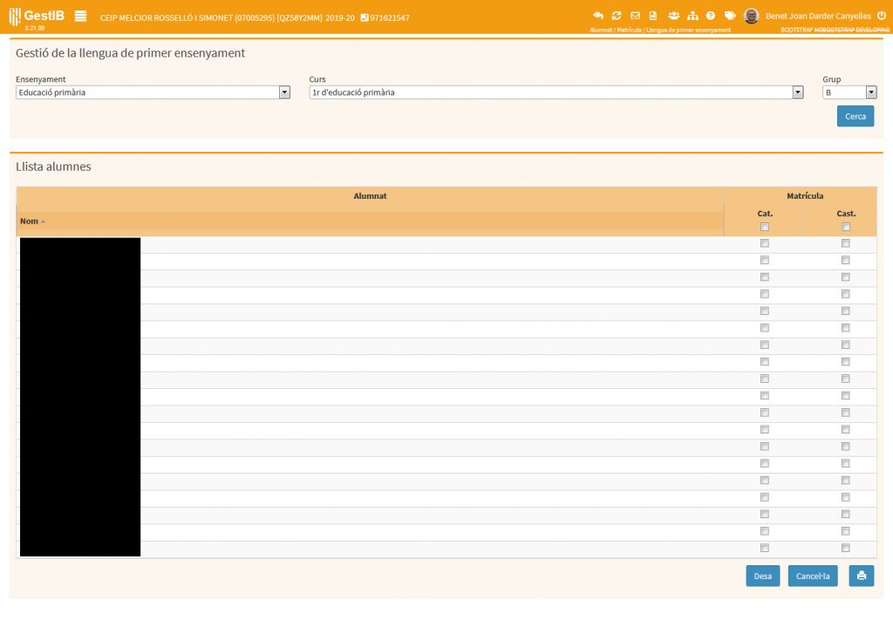Open the sitemap/organization icon

click(x=692, y=15)
